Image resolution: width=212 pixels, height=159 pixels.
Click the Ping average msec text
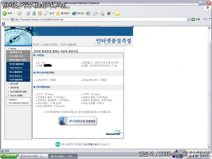coord(50,103)
